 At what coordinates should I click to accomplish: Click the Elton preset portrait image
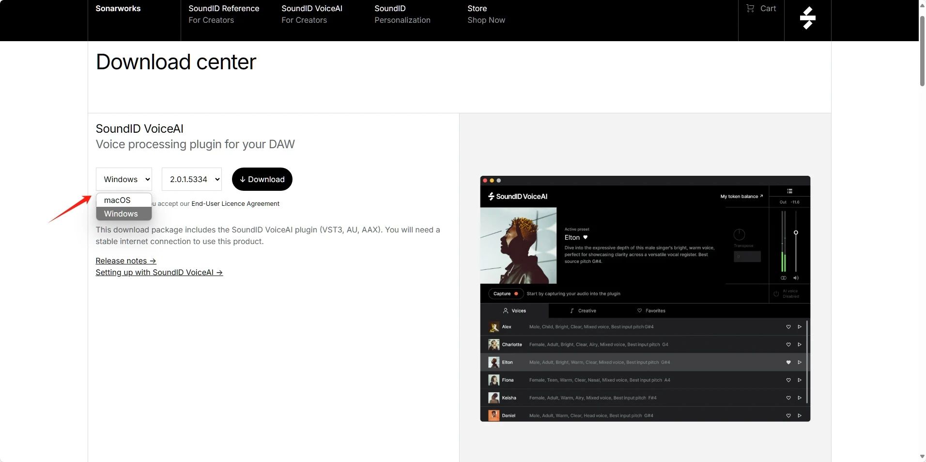[x=518, y=246]
